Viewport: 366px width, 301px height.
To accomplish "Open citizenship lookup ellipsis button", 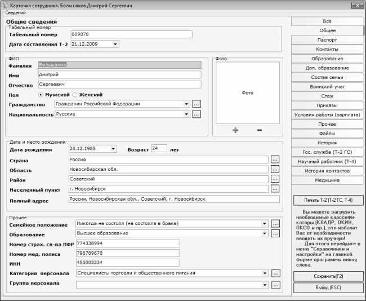I will 197,104.
